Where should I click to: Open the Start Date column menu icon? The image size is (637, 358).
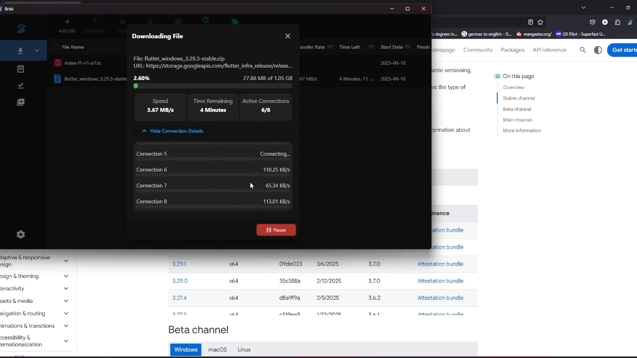408,47
